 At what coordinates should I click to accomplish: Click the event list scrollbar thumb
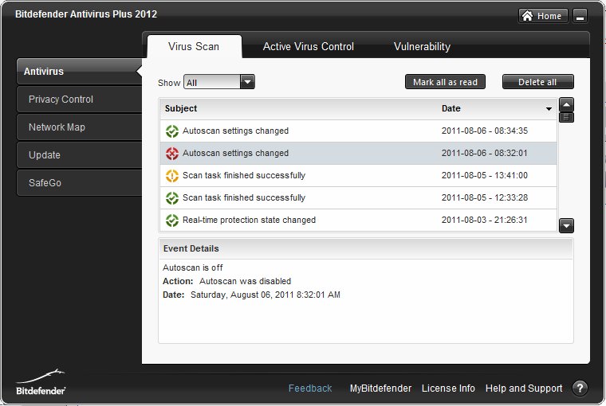click(567, 117)
